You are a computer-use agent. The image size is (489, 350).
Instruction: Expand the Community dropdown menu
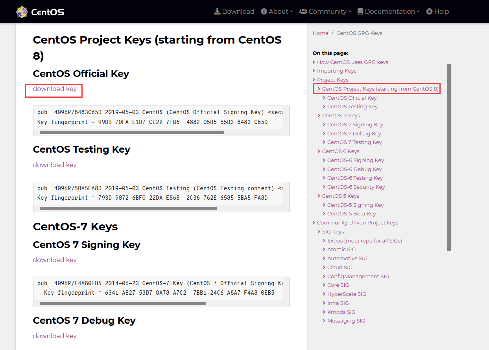click(x=325, y=11)
